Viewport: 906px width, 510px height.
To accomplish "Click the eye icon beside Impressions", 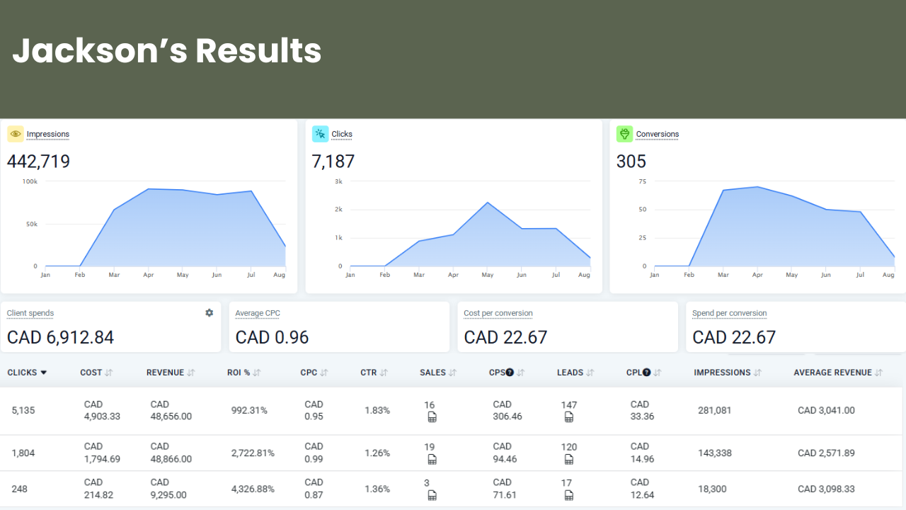I will pyautogui.click(x=16, y=134).
